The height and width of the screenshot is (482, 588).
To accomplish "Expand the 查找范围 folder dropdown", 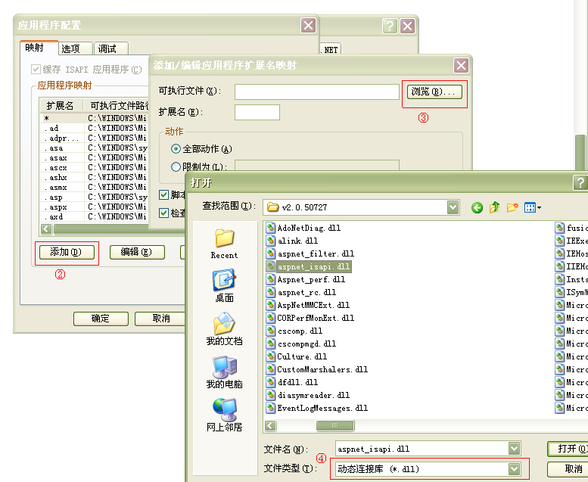I will (x=453, y=207).
